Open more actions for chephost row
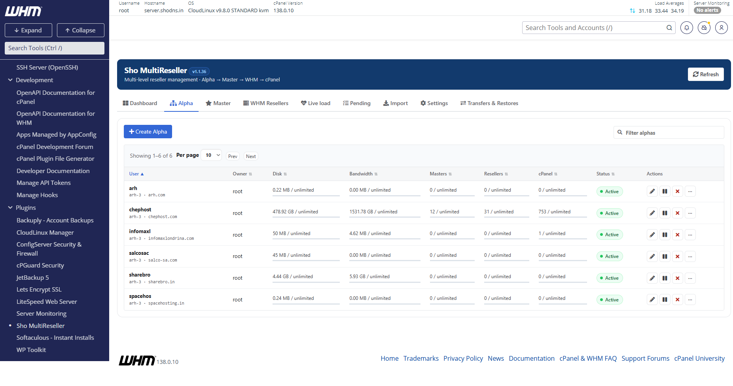Screen dimensions: 733x386 coord(690,213)
